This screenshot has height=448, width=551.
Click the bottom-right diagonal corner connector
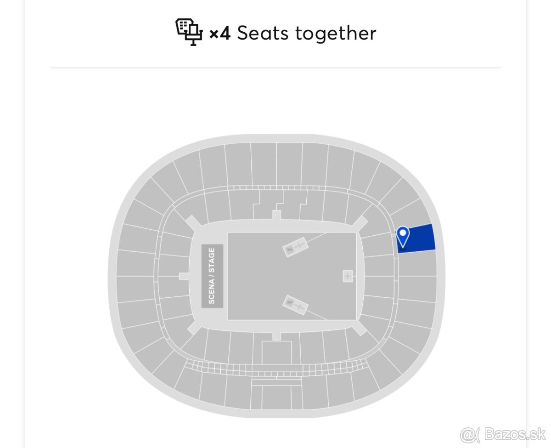click(359, 328)
